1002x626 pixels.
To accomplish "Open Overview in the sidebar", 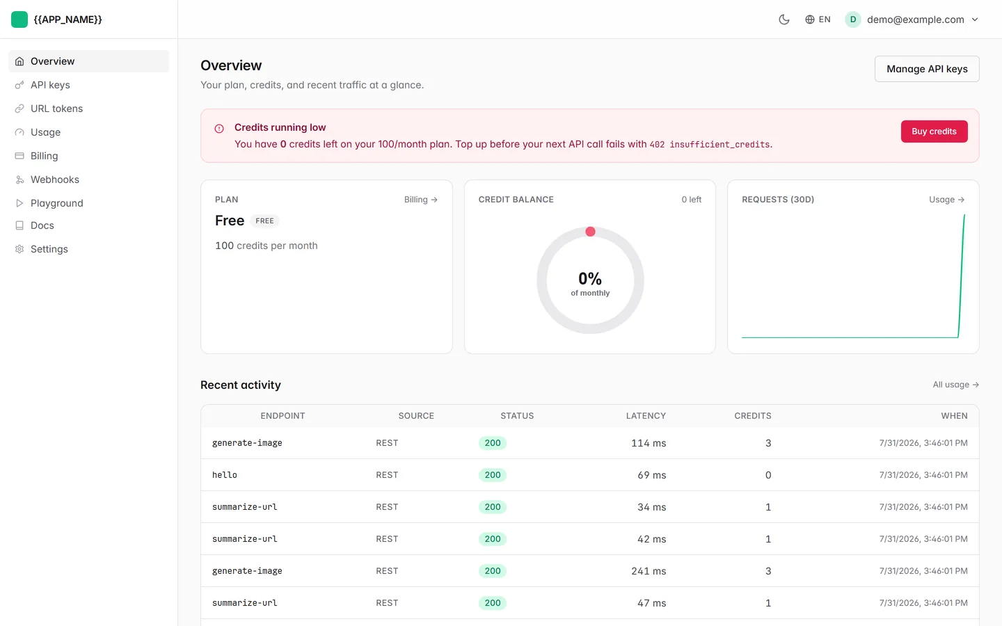I will pos(88,61).
